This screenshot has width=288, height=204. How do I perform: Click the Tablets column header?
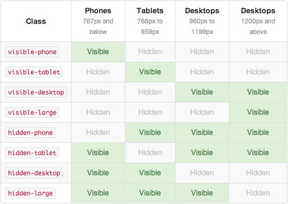tap(150, 21)
